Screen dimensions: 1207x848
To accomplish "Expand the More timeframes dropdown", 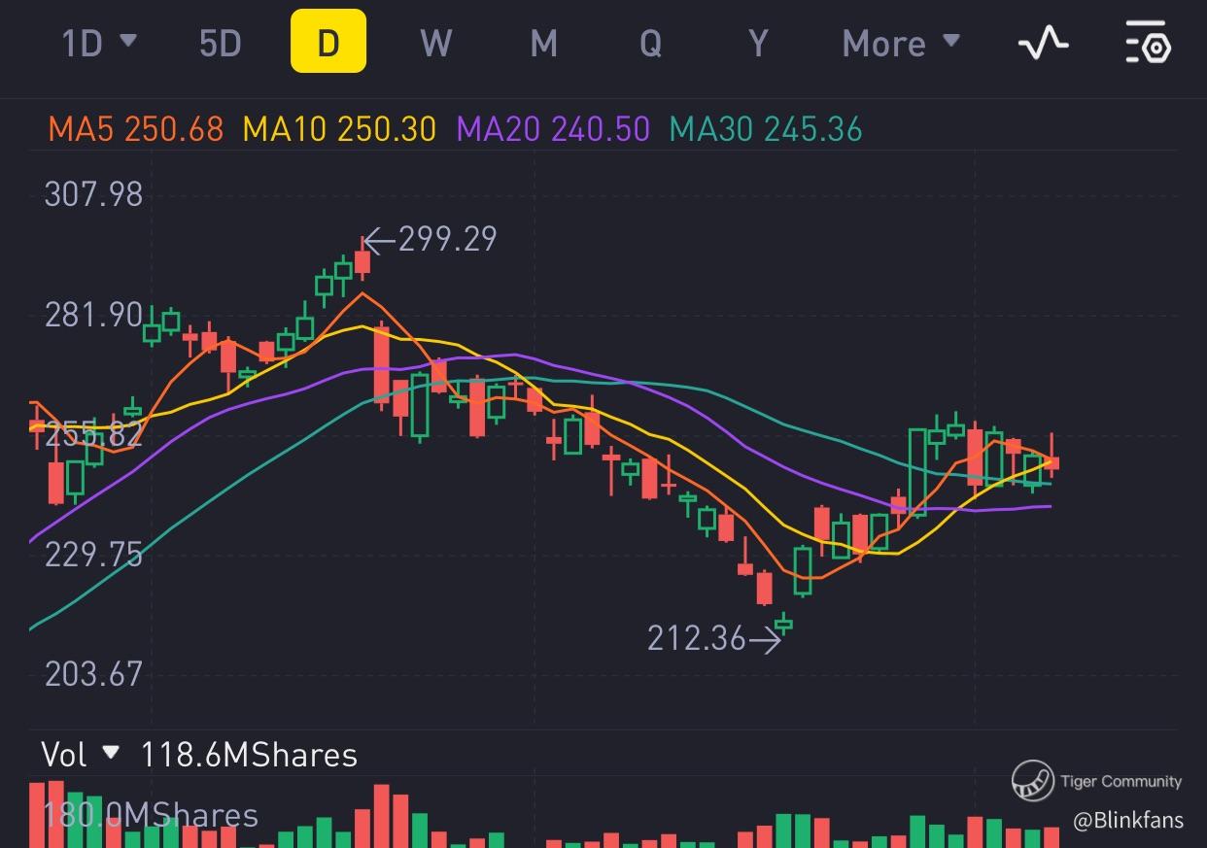I will click(x=901, y=44).
